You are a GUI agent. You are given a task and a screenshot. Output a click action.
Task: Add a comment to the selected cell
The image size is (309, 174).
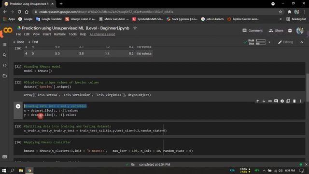point(276,101)
